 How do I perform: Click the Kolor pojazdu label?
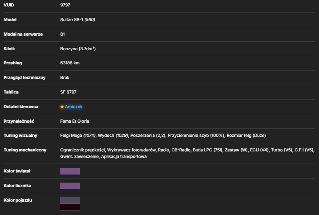tap(18, 200)
